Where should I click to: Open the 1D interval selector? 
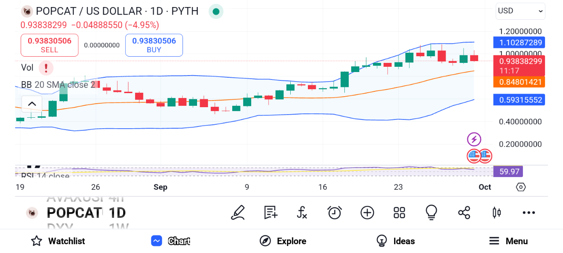117,213
